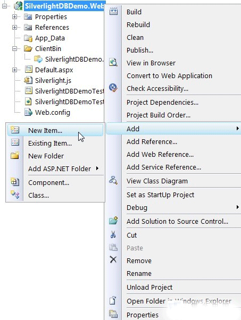
Task: Choose Add Service Reference... menu entry
Action: pyautogui.click(x=164, y=167)
